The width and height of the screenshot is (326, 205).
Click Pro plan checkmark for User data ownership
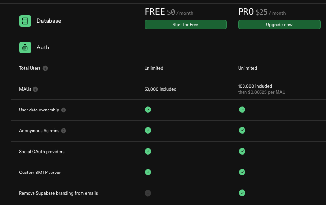tap(242, 110)
